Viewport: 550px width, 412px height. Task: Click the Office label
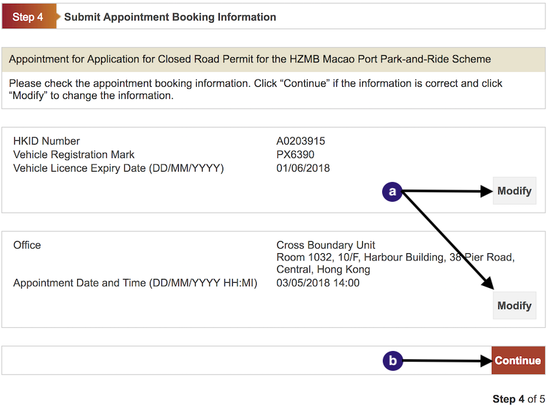pos(27,245)
